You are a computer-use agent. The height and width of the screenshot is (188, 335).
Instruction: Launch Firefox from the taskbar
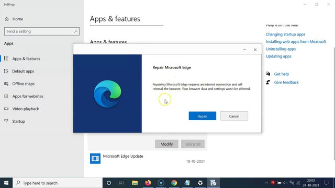[x=148, y=183]
